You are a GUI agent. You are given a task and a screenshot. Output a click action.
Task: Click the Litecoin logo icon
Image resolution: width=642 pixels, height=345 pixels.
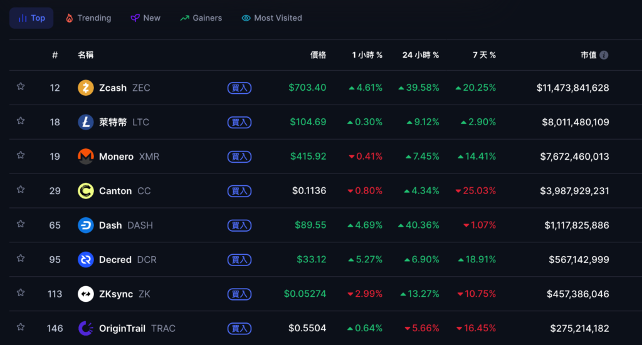coord(86,122)
